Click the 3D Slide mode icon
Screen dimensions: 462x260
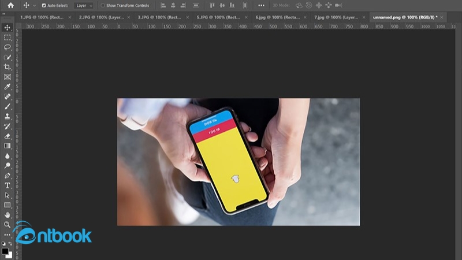click(x=329, y=5)
